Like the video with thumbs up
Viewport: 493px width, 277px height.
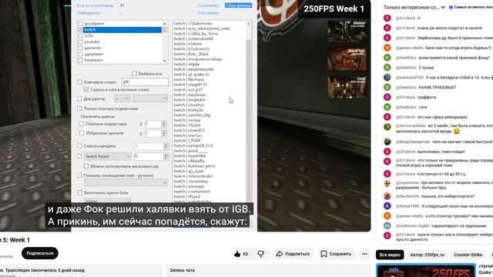tap(237, 254)
